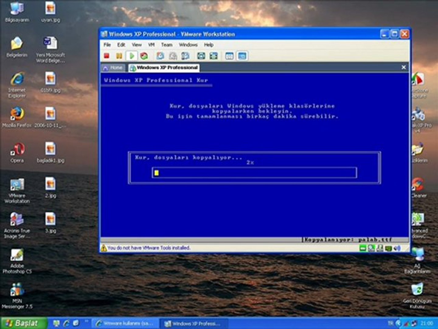Reset the virtual machine toolbar icon
The image size is (438, 329).
[x=144, y=56]
